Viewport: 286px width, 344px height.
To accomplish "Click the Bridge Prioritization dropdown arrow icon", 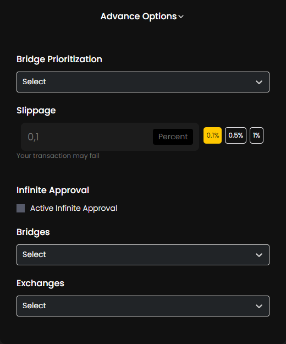I will coord(259,82).
